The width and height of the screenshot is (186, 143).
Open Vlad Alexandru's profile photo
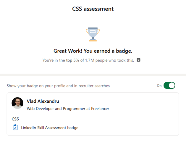[17, 103]
